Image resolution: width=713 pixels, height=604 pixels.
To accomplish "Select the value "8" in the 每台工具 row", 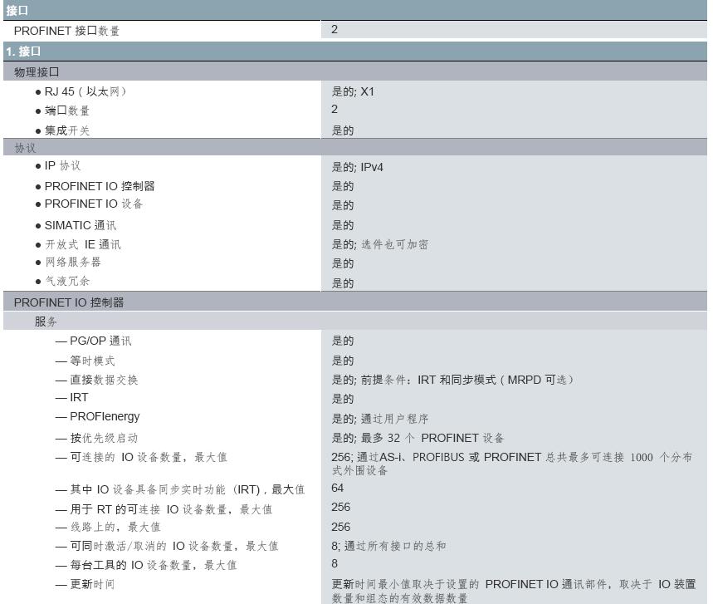I will click(335, 564).
